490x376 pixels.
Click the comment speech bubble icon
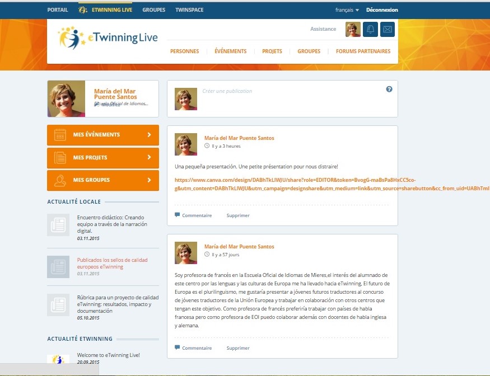(x=176, y=214)
